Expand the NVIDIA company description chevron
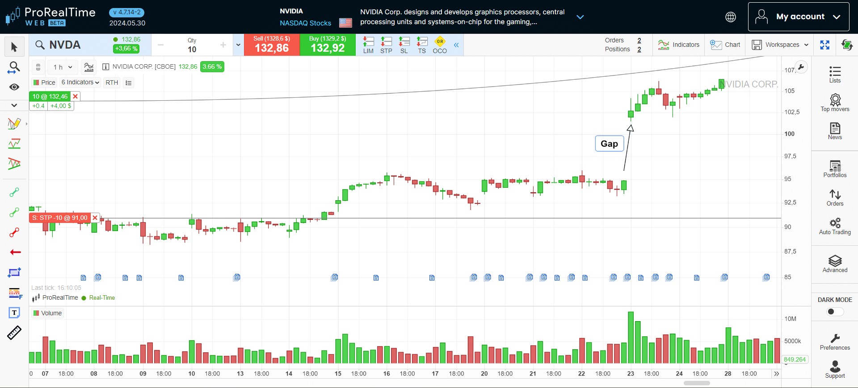The image size is (858, 388). tap(580, 17)
